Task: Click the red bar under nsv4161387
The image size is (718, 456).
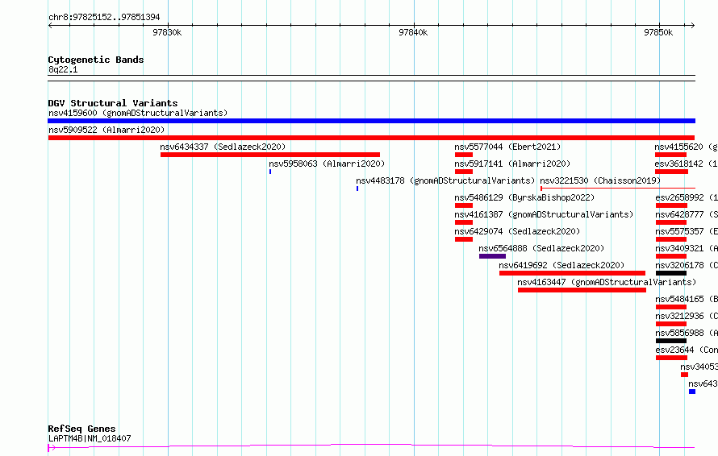Action: coord(463,222)
